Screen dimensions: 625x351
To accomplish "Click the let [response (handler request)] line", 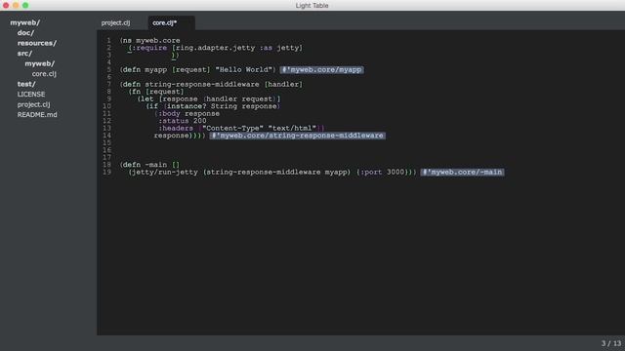I will click(x=209, y=99).
